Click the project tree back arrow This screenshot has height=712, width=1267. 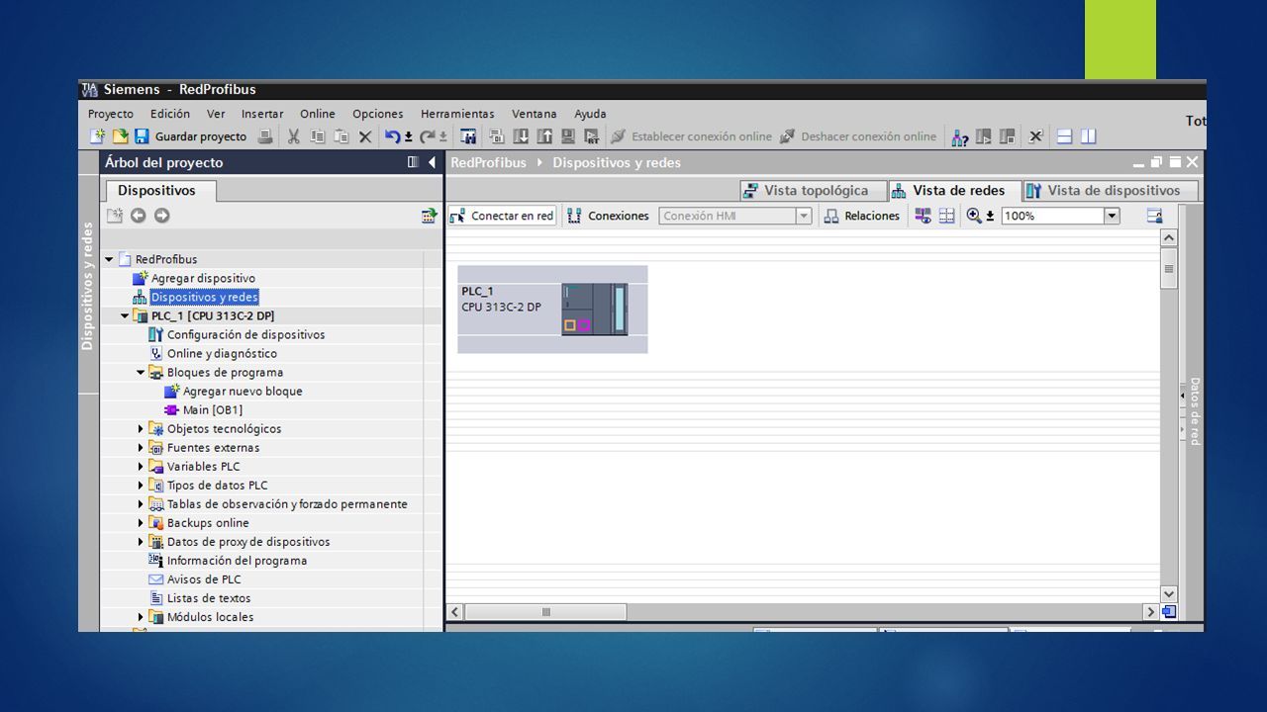[138, 216]
